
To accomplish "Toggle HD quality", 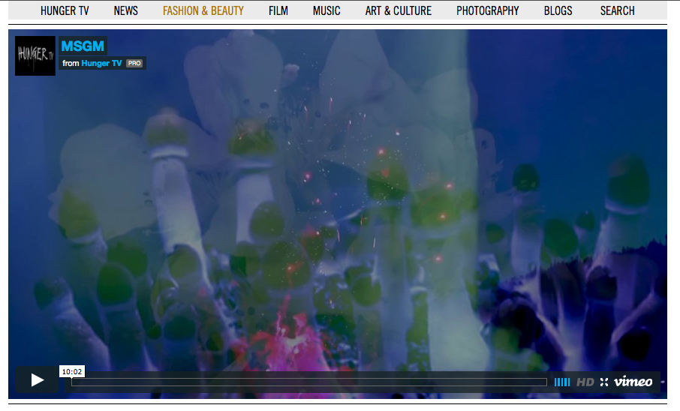I will pos(585,382).
